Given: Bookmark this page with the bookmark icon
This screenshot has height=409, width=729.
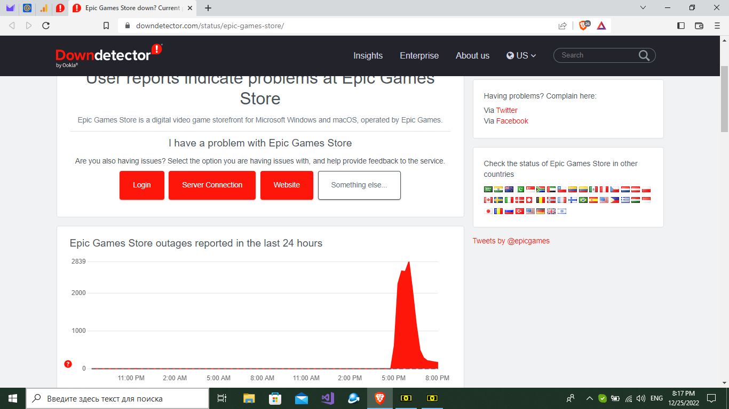Looking at the screenshot, I should (106, 26).
